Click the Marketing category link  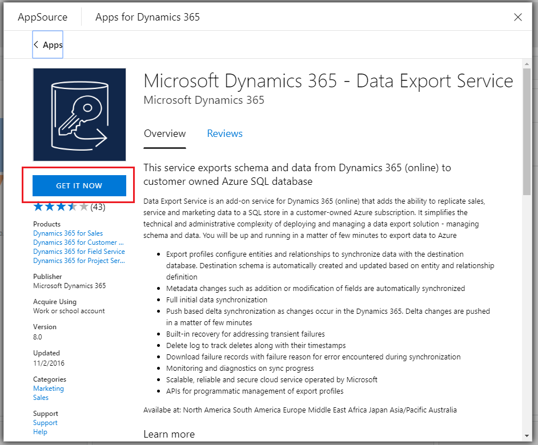pyautogui.click(x=48, y=388)
